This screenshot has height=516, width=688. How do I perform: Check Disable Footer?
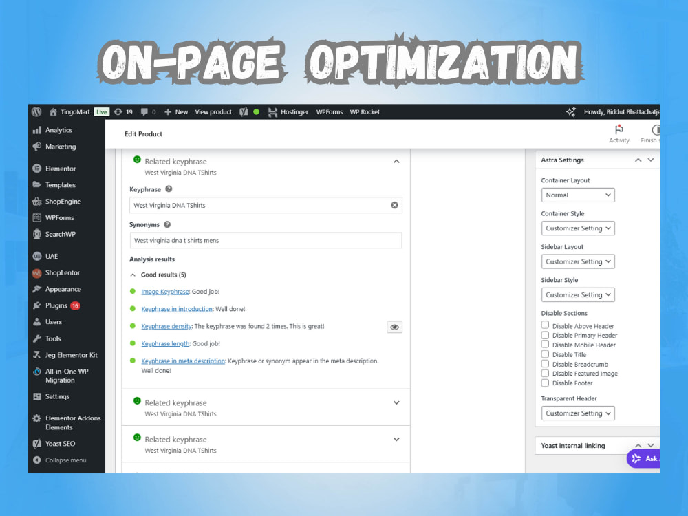545,383
